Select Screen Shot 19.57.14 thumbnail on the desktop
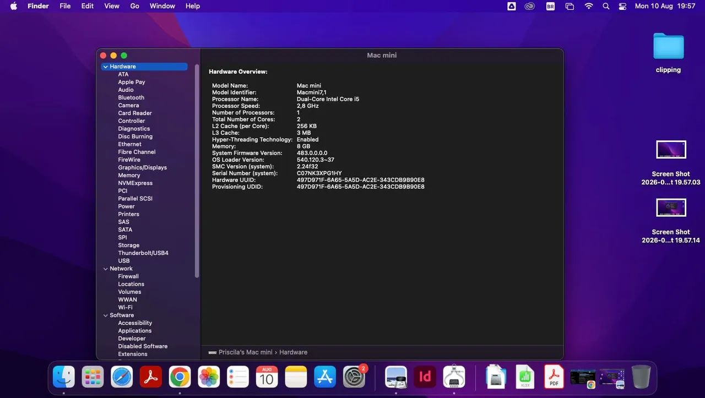Viewport: 705px width, 398px height. 671,208
